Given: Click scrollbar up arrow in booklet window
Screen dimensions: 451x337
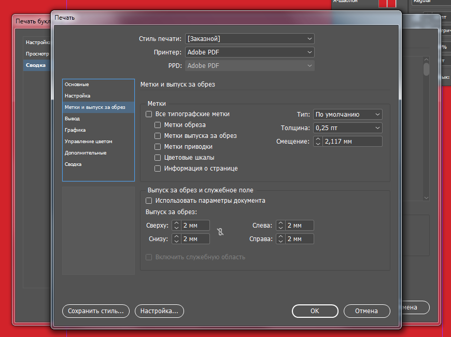Looking at the screenshot, I should [x=426, y=60].
